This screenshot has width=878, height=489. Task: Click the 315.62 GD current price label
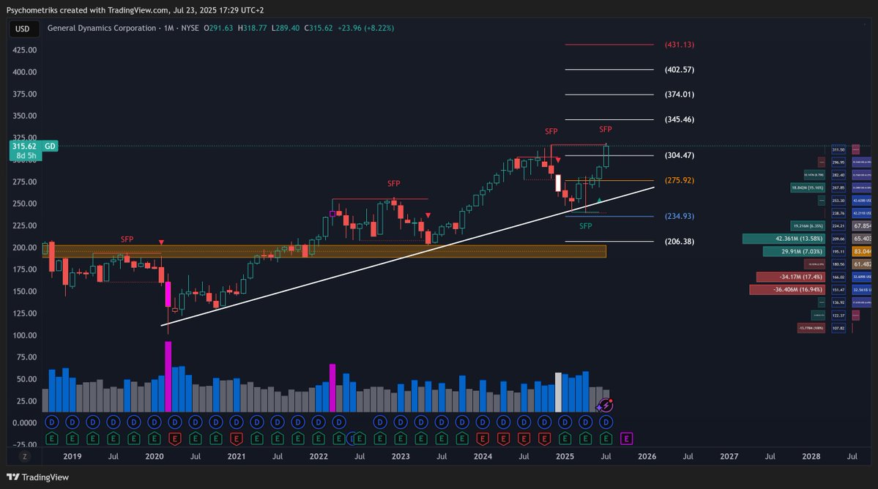[x=34, y=146]
